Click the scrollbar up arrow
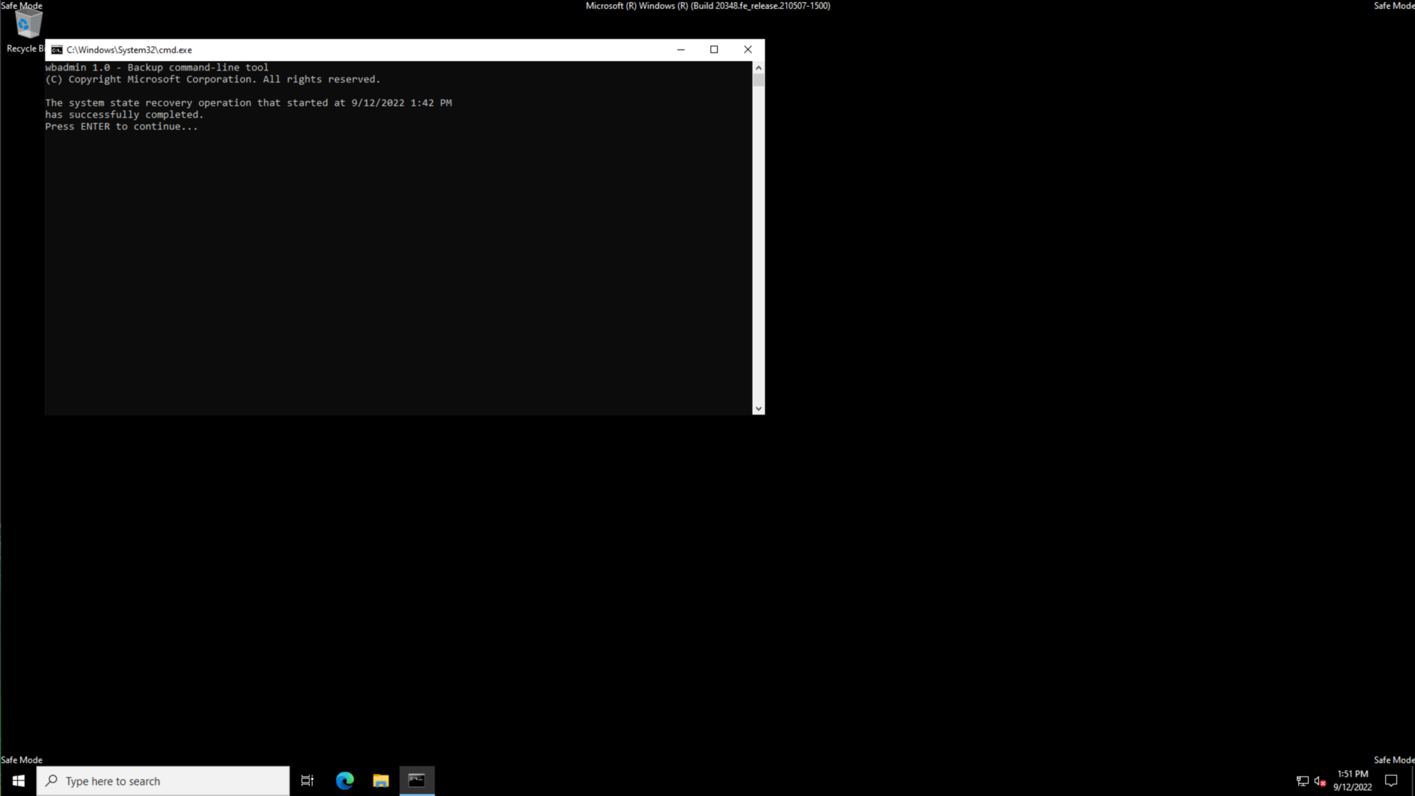 tap(758, 67)
